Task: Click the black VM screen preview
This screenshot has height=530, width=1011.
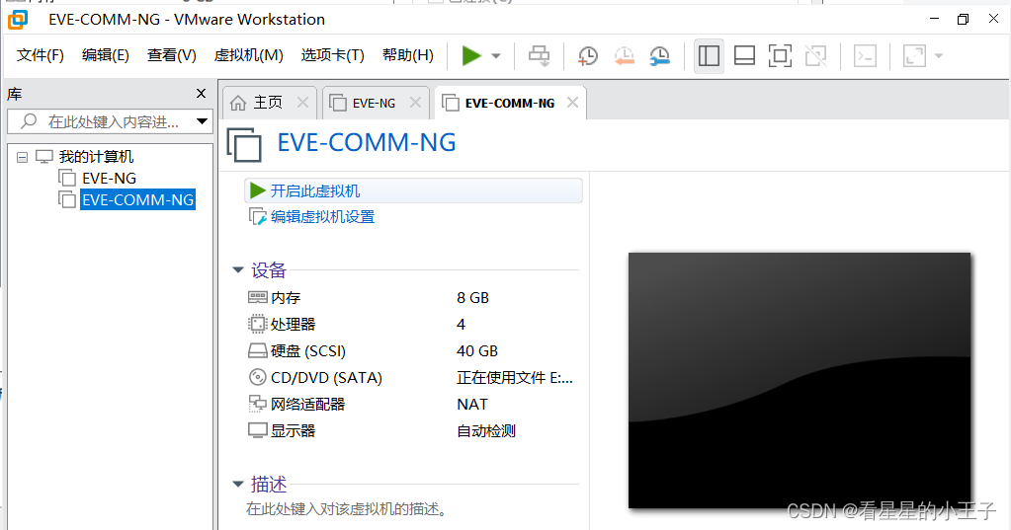Action: tap(800, 381)
